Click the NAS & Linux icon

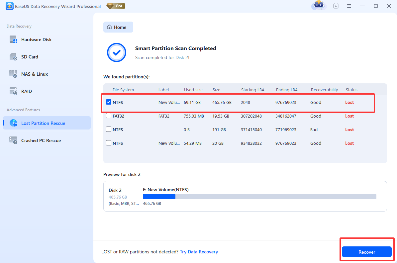click(x=13, y=74)
